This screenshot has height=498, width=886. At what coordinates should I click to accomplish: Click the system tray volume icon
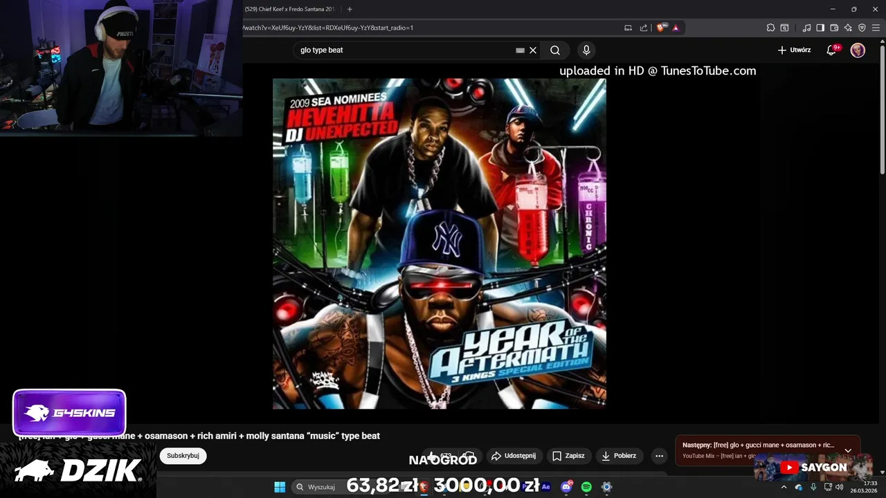tap(840, 487)
